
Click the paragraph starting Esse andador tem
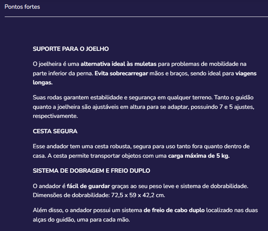click(x=141, y=151)
